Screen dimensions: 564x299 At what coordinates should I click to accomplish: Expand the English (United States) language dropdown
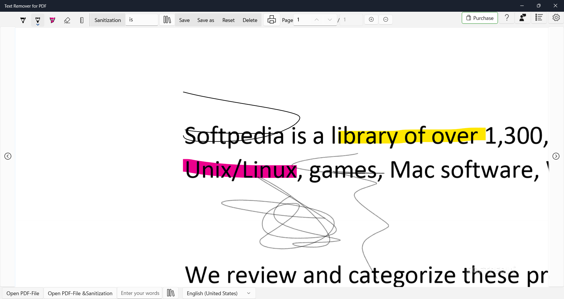click(219, 293)
